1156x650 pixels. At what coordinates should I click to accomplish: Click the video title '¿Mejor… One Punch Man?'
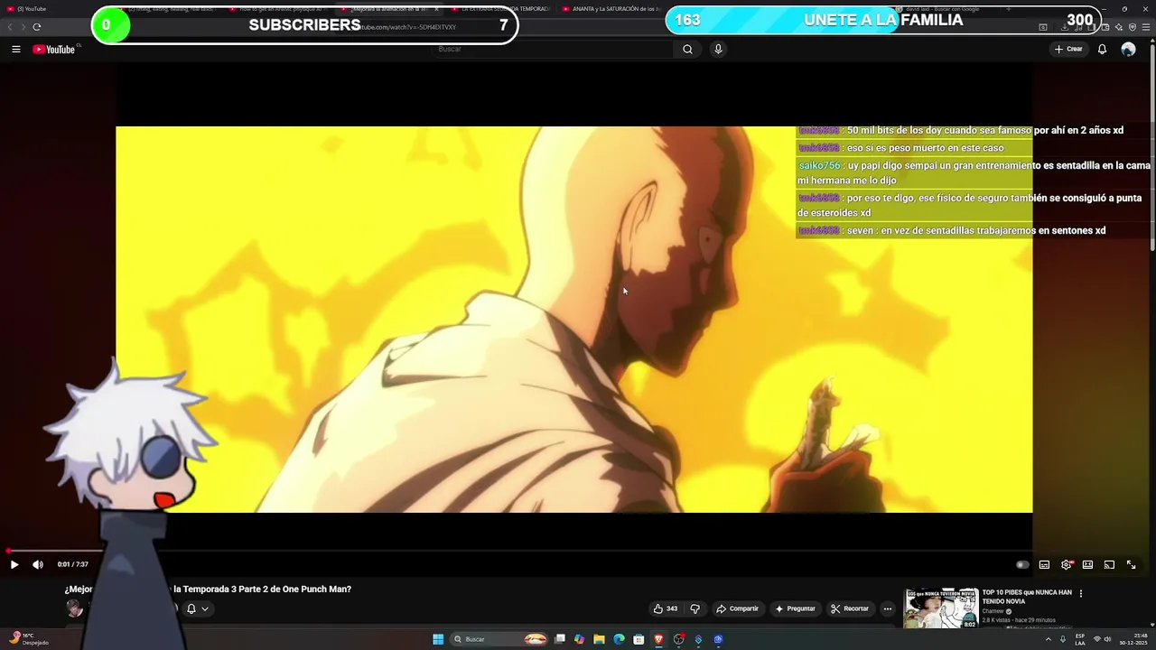208,590
